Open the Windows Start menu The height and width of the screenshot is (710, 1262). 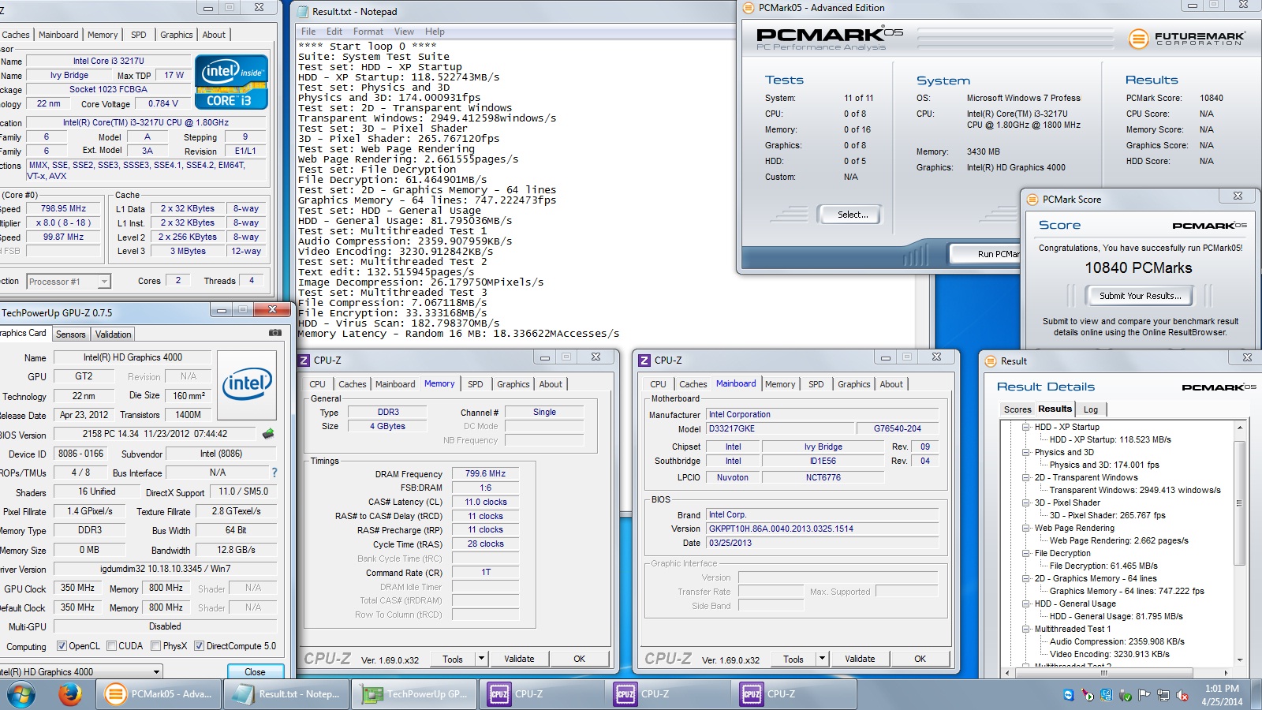21,695
